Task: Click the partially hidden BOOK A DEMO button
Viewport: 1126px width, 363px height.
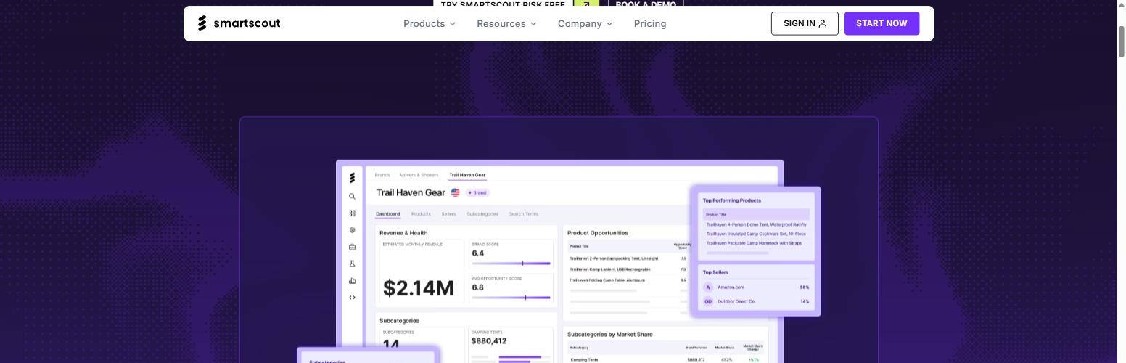Action: [646, 4]
